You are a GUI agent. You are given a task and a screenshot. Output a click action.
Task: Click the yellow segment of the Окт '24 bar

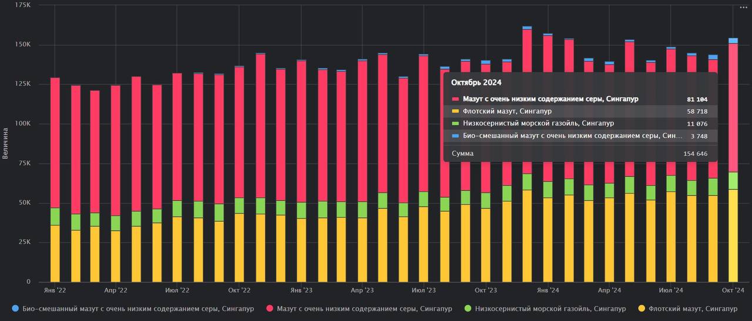[733, 235]
